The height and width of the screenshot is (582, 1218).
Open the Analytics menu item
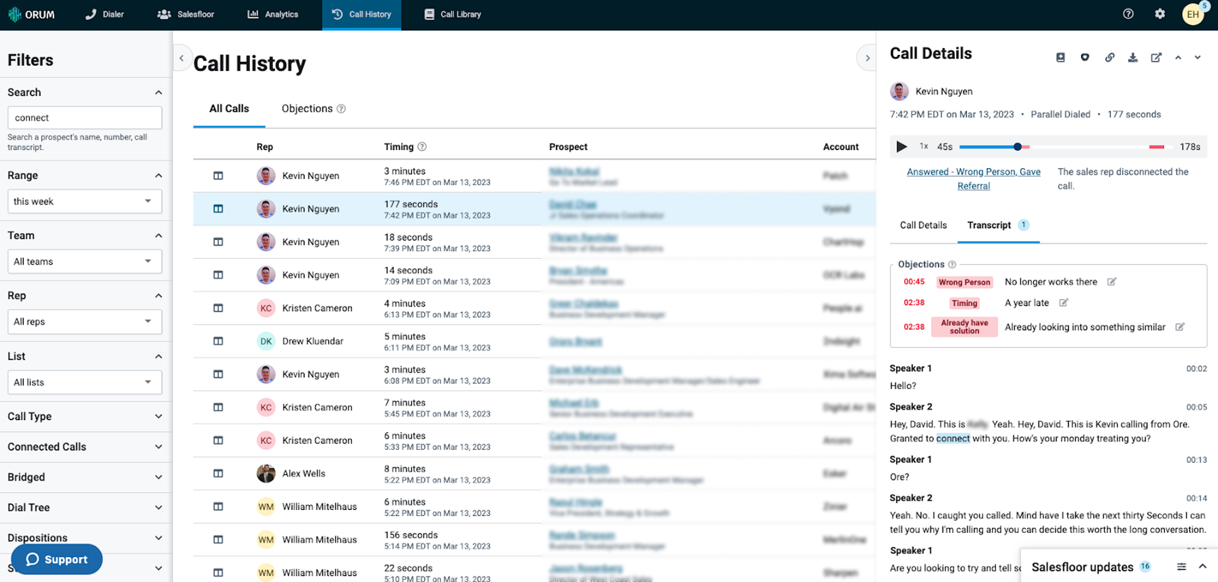[x=273, y=14]
